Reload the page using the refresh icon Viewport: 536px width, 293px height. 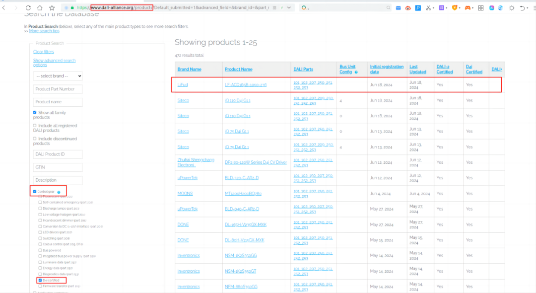[x=28, y=7]
